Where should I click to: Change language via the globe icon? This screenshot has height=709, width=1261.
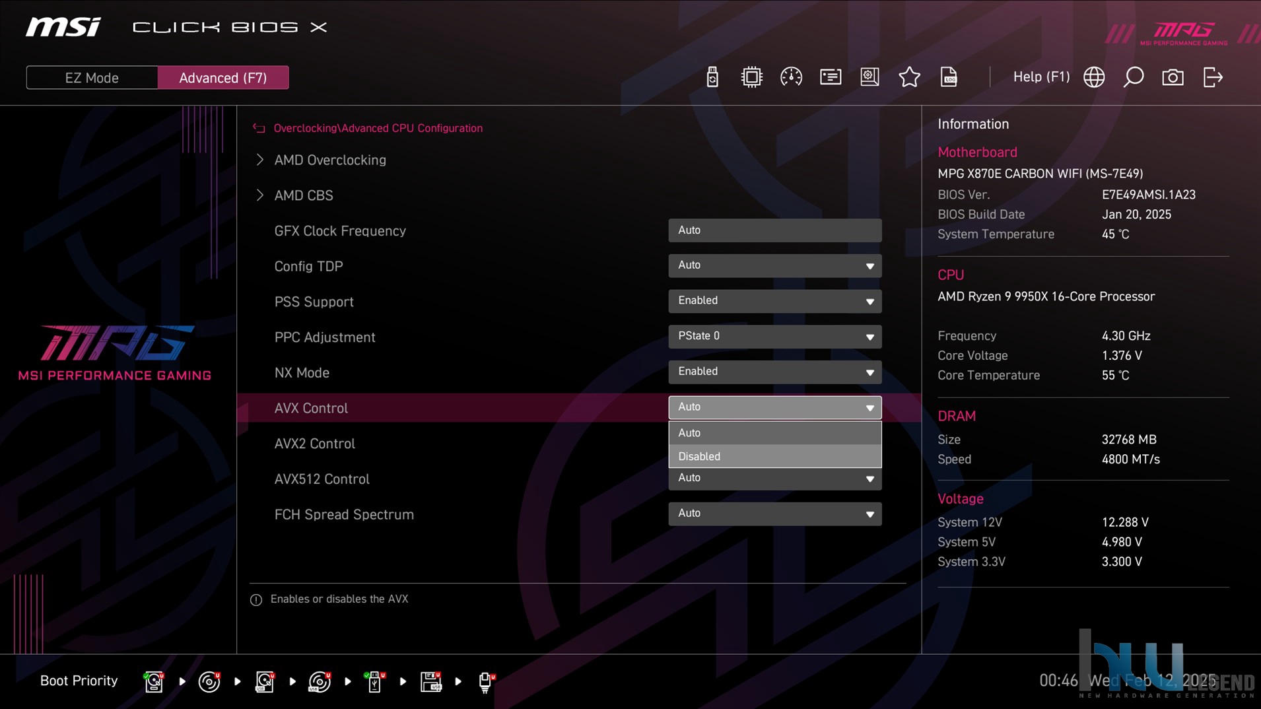click(x=1094, y=77)
